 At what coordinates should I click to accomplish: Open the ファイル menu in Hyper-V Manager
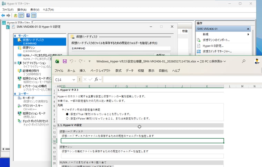tap(8, 10)
